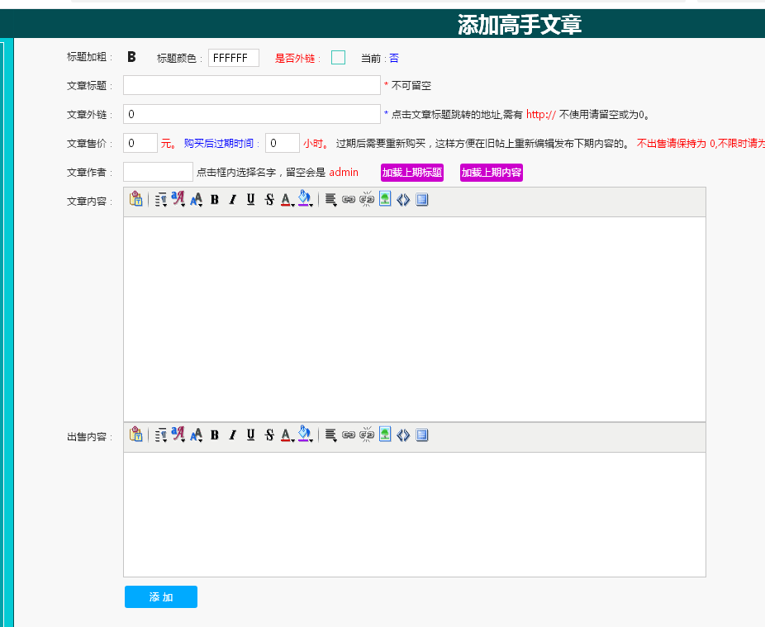Apply underline in the 出售内容 editor toolbar

point(251,435)
